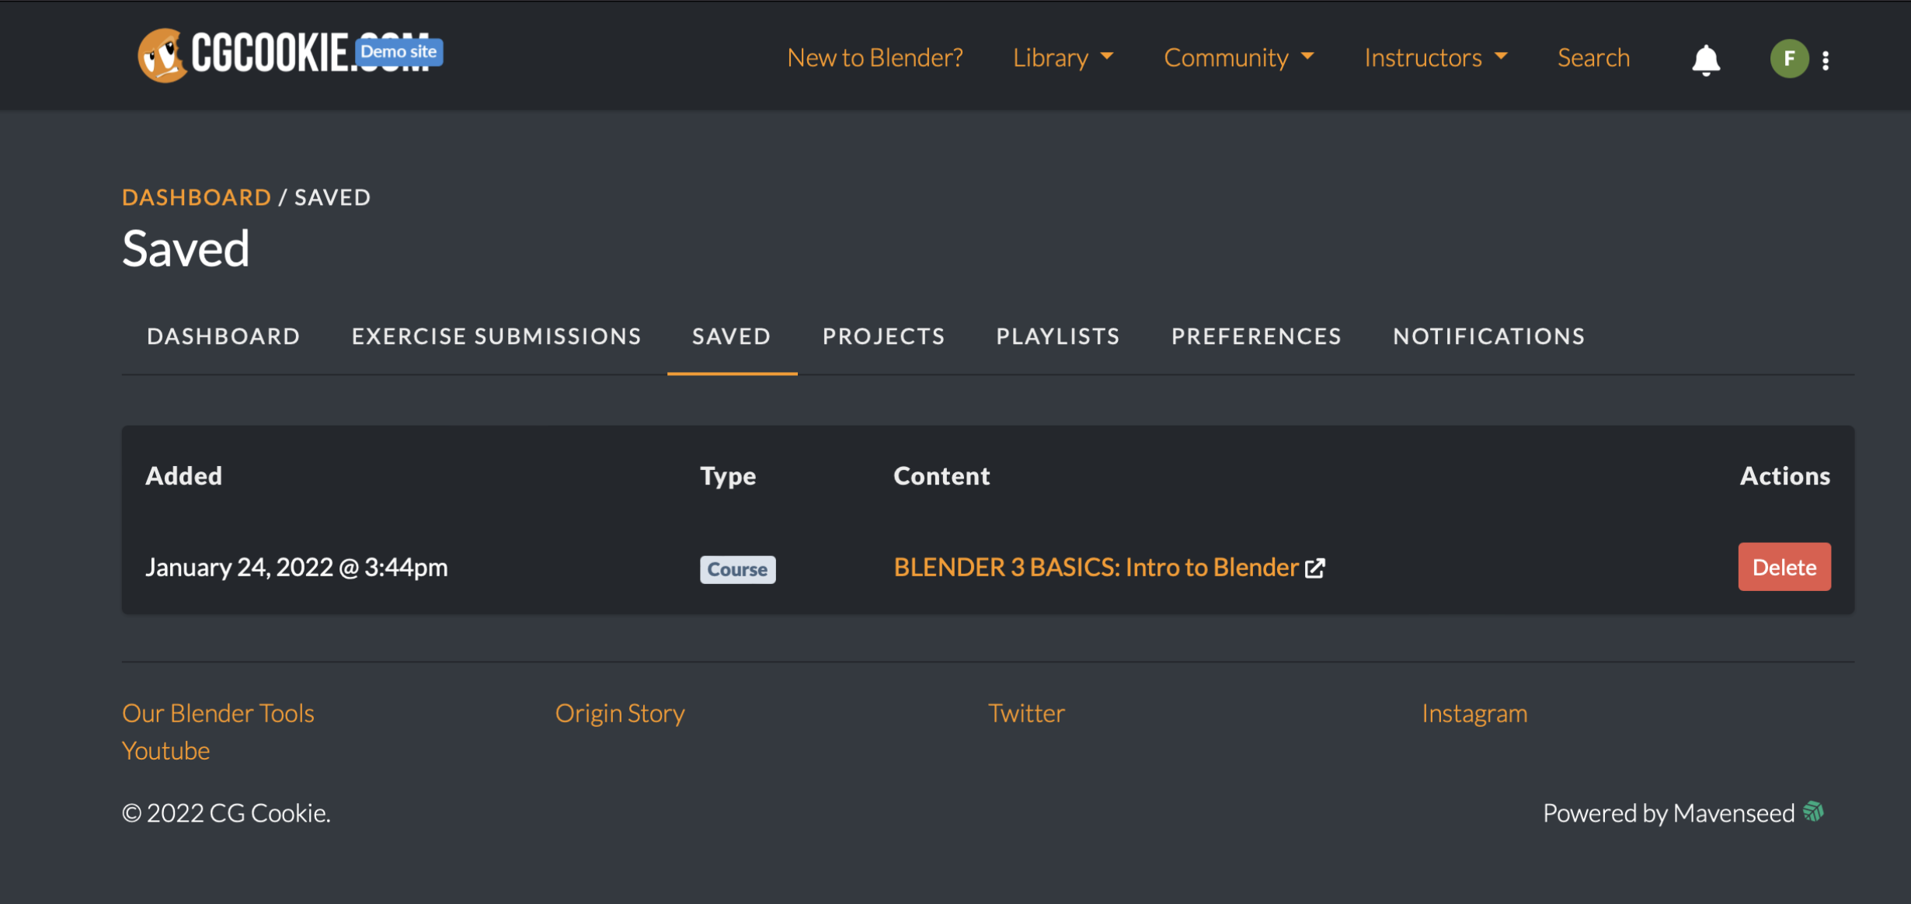Screen dimensions: 1911x904
Task: Open the three-dot user menu
Action: [x=1826, y=61]
